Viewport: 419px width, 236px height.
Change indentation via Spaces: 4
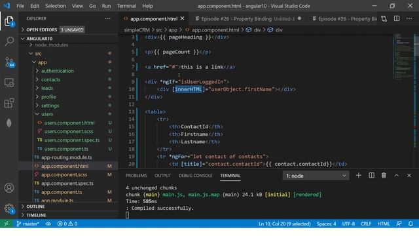tap(326, 224)
